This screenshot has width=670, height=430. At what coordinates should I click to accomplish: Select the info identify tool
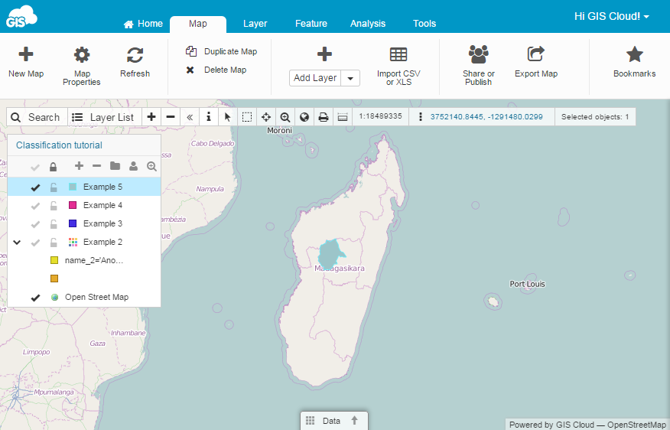[209, 117]
